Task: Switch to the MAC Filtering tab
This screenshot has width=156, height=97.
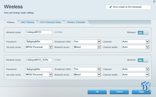Action: [28, 22]
